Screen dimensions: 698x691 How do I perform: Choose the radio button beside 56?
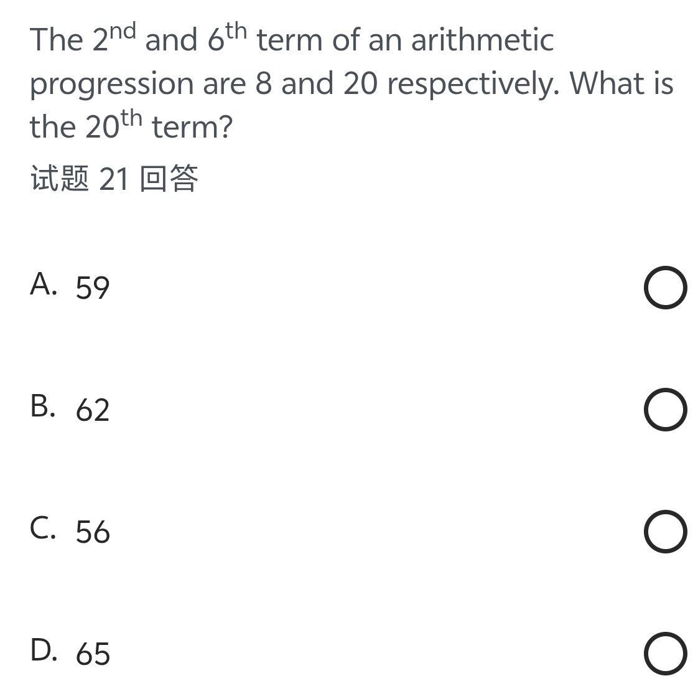pos(666,533)
